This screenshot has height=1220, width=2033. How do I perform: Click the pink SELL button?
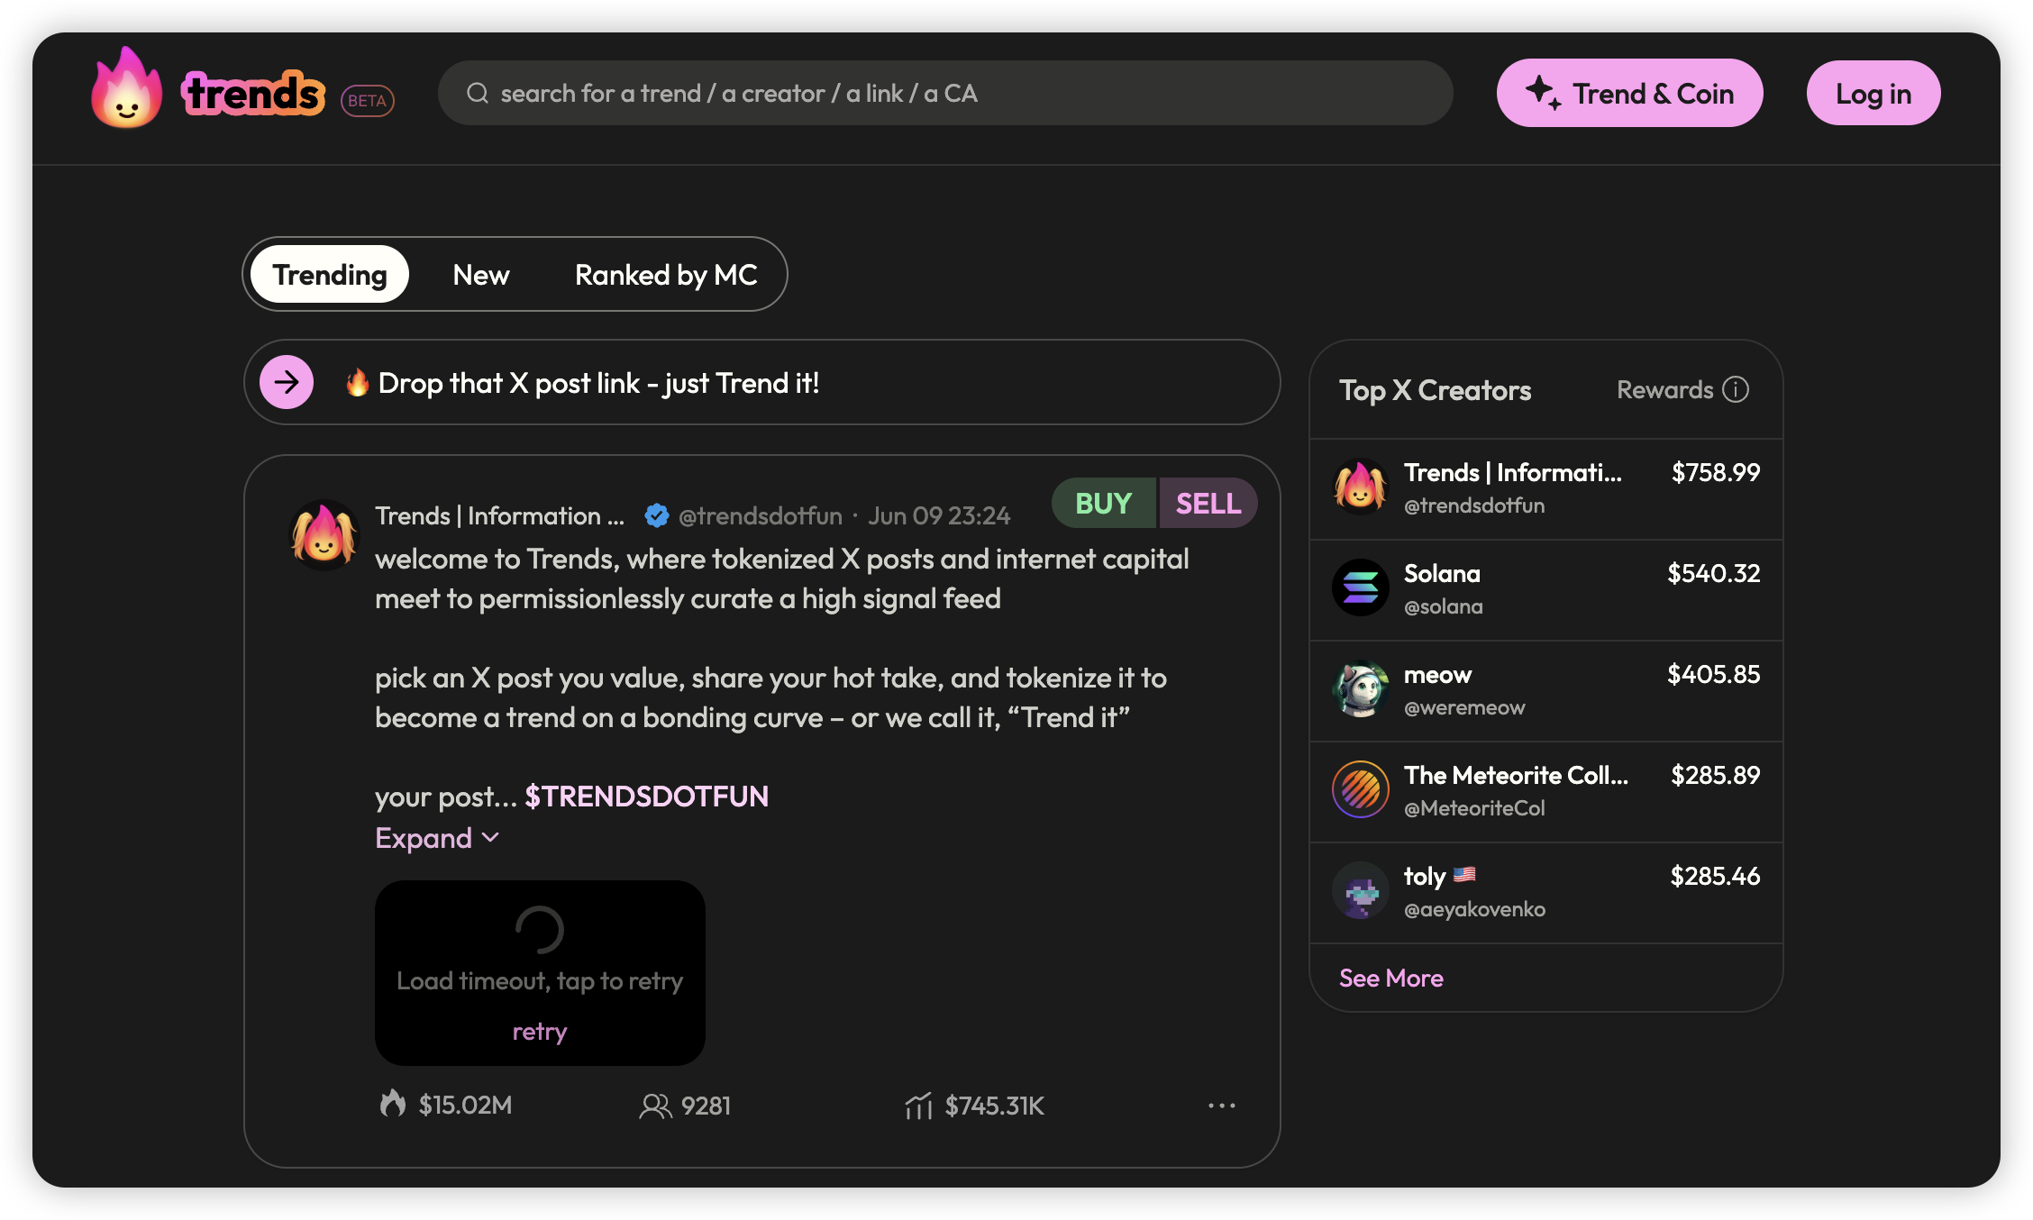(1208, 503)
